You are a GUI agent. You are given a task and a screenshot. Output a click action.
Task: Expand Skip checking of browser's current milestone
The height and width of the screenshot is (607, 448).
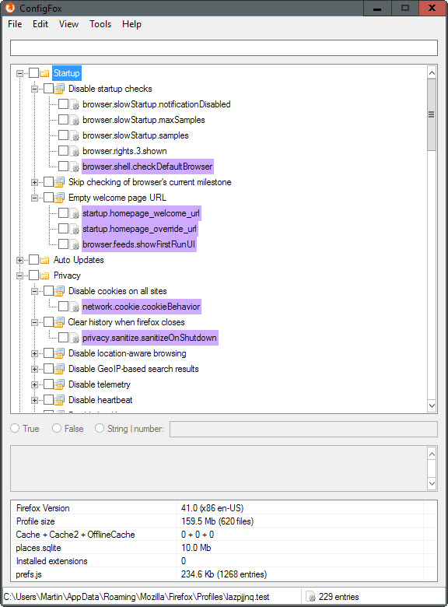(34, 182)
